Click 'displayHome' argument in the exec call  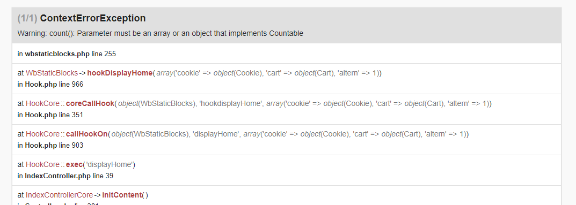pos(109,164)
